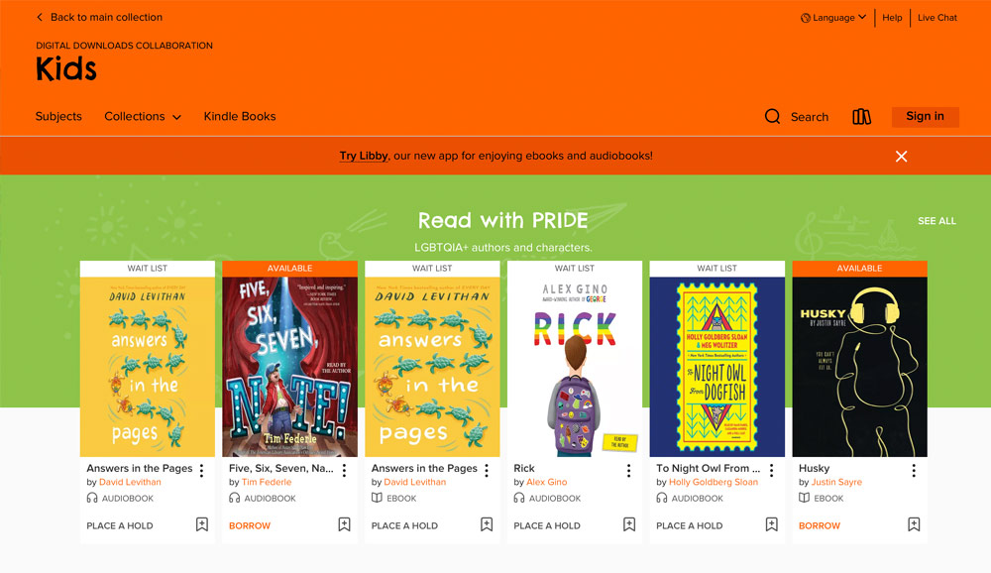This screenshot has height=573, width=991.
Task: Go to Subjects menu
Action: [58, 117]
